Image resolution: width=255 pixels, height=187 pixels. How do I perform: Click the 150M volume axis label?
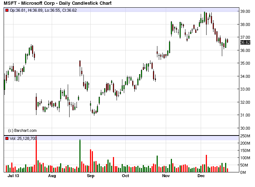click(x=245, y=150)
